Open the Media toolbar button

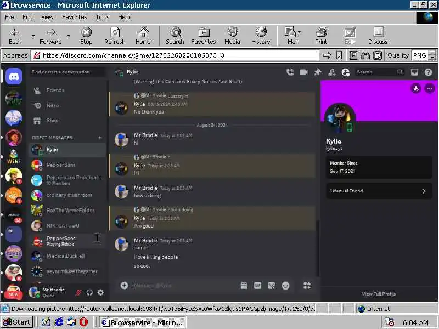232,36
